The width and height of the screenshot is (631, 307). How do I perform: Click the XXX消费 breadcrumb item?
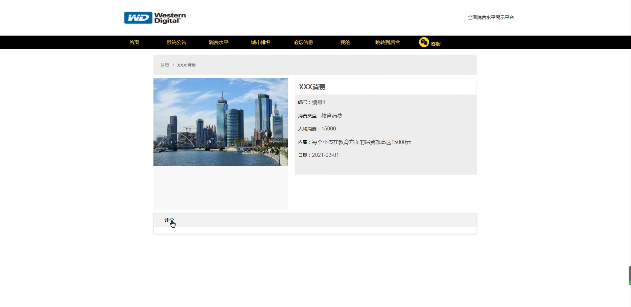pyautogui.click(x=186, y=65)
